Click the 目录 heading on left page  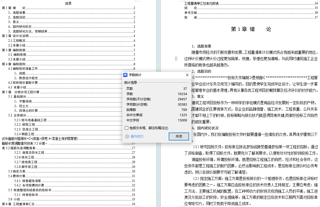click(68, 3)
